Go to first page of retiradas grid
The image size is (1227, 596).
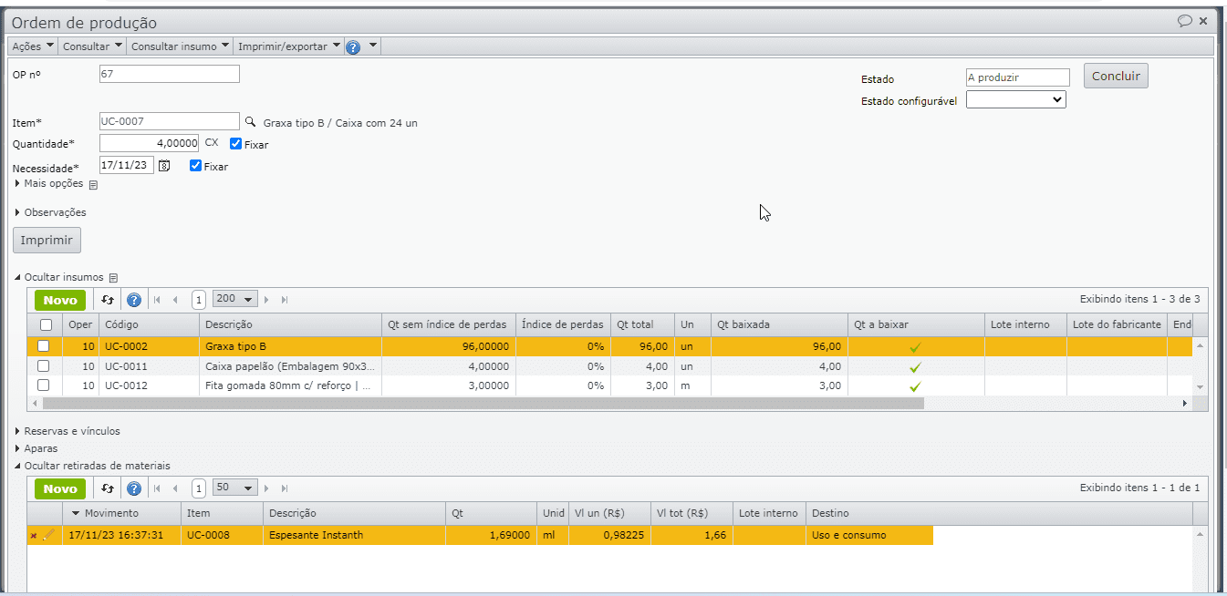pos(157,488)
